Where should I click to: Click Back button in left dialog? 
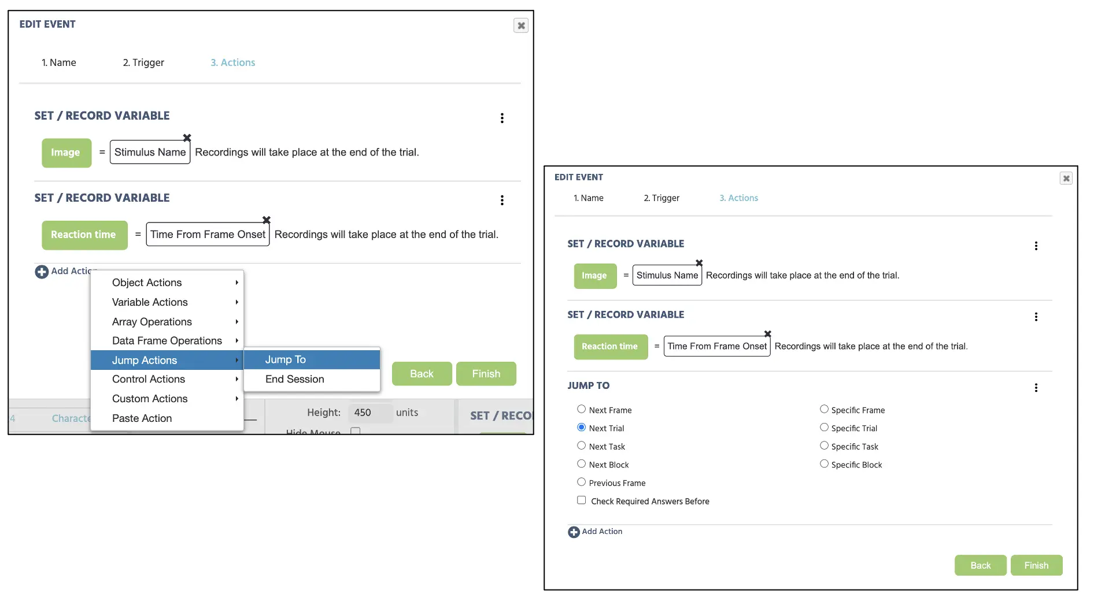[x=422, y=374]
